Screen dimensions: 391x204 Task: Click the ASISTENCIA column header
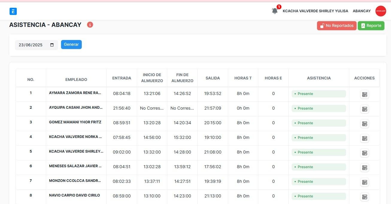pos(319,78)
